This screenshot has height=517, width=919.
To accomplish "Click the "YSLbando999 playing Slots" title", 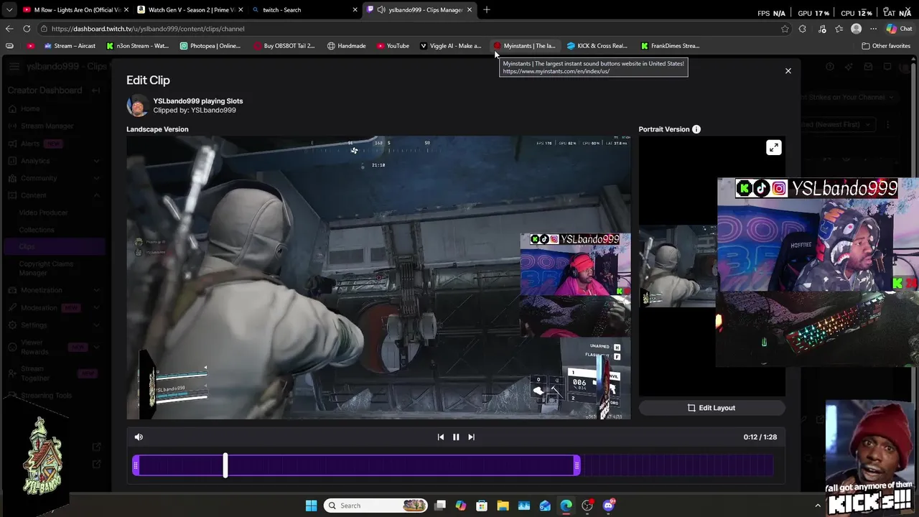I will pyautogui.click(x=198, y=101).
